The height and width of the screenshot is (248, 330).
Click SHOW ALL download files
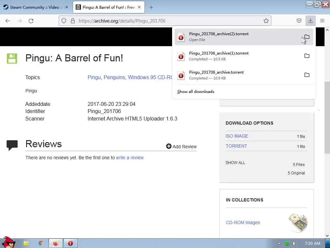coord(235,163)
